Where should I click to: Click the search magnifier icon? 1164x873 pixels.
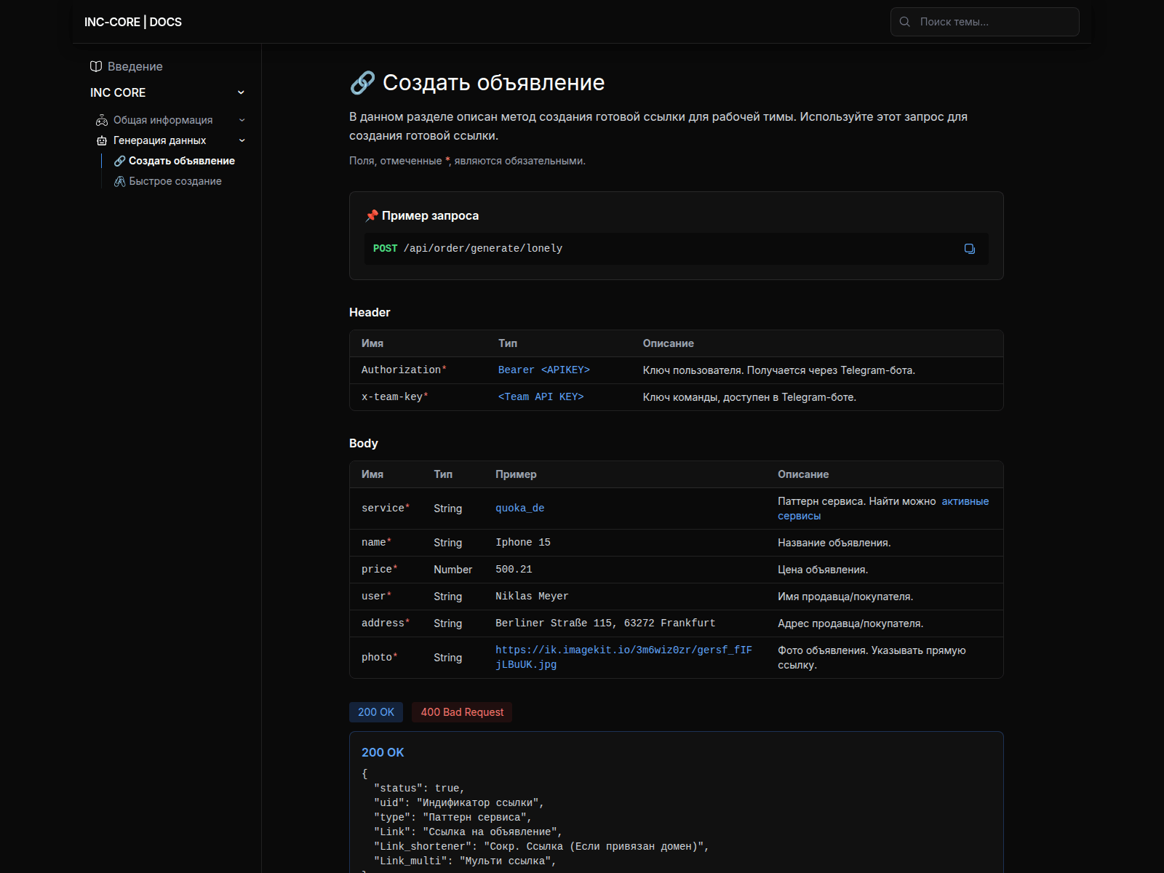904,22
